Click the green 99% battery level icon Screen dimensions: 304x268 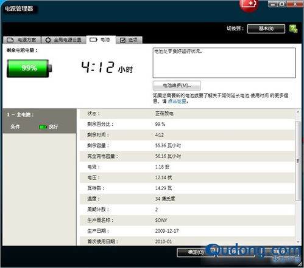(29, 68)
